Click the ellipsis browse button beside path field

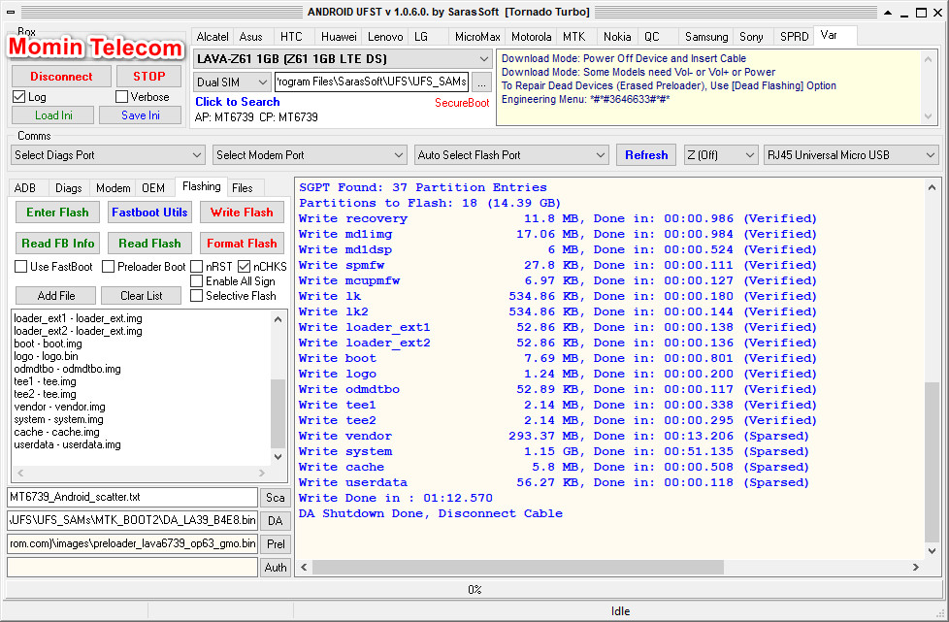[481, 82]
